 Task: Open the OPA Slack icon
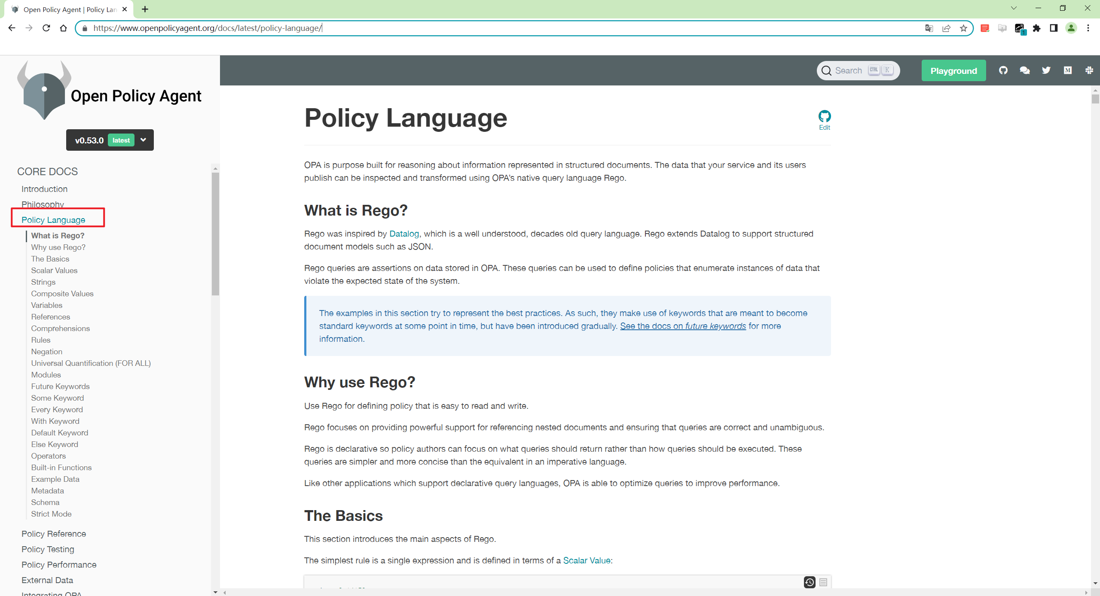tap(1089, 70)
